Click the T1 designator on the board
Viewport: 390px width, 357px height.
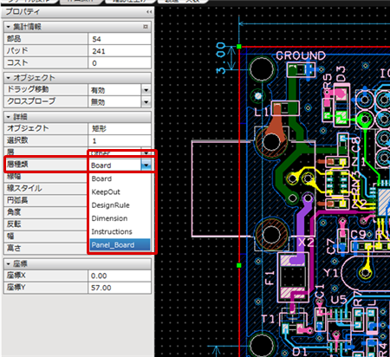click(x=268, y=319)
